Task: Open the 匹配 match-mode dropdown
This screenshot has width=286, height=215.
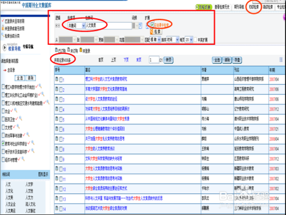Action: pos(159,40)
